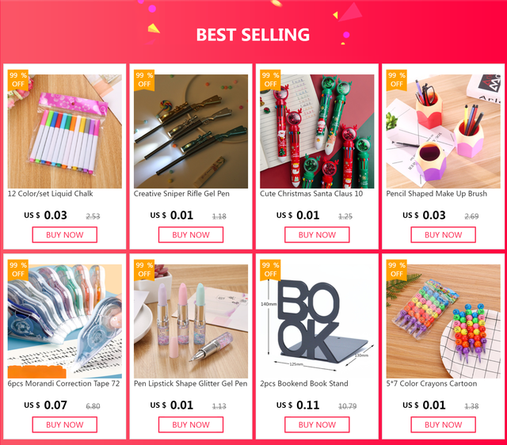The width and height of the screenshot is (507, 445).
Task: Click the '2pcs Bookend Book Stand' title
Action: pyautogui.click(x=304, y=383)
